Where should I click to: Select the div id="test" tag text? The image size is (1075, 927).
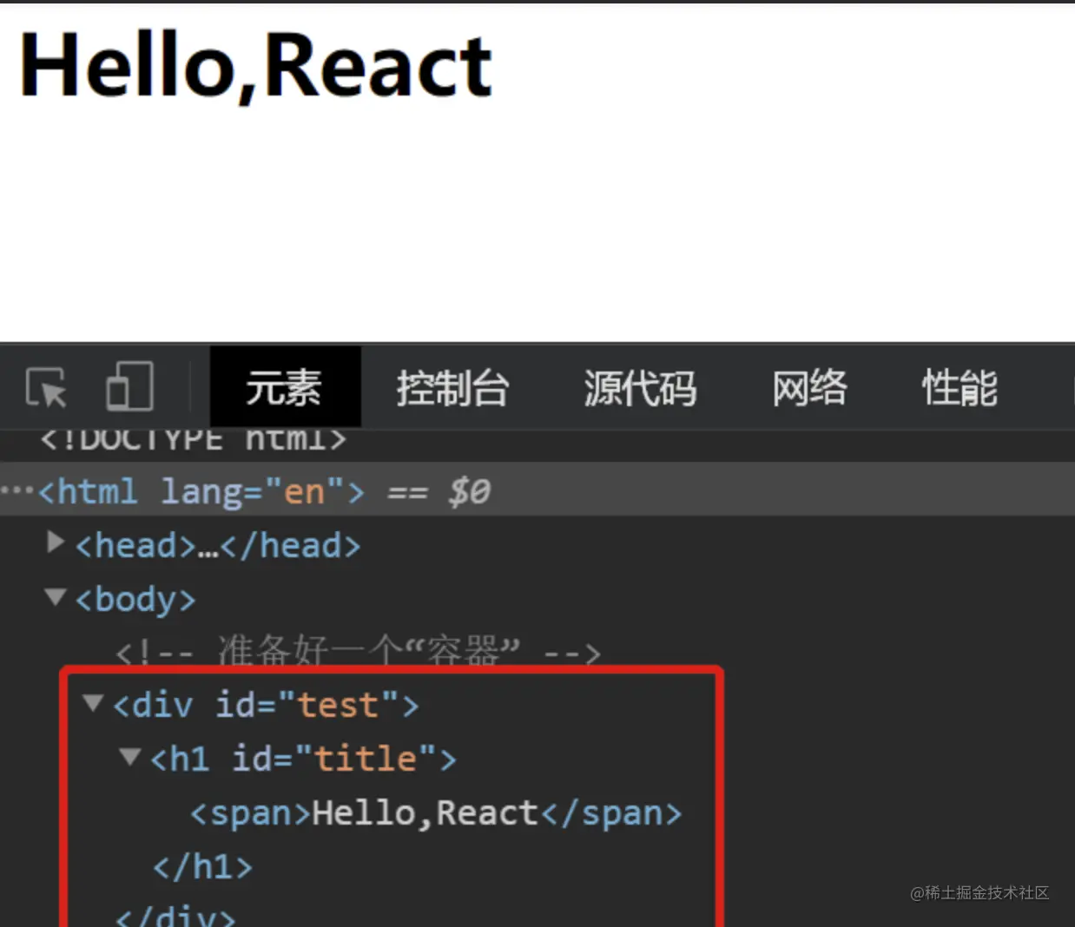[266, 705]
